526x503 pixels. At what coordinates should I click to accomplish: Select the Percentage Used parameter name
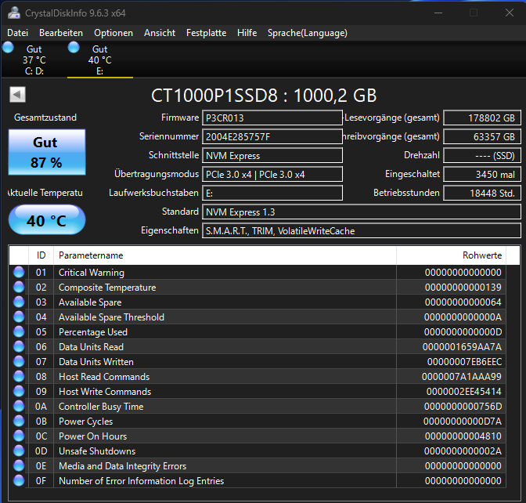coord(93,332)
